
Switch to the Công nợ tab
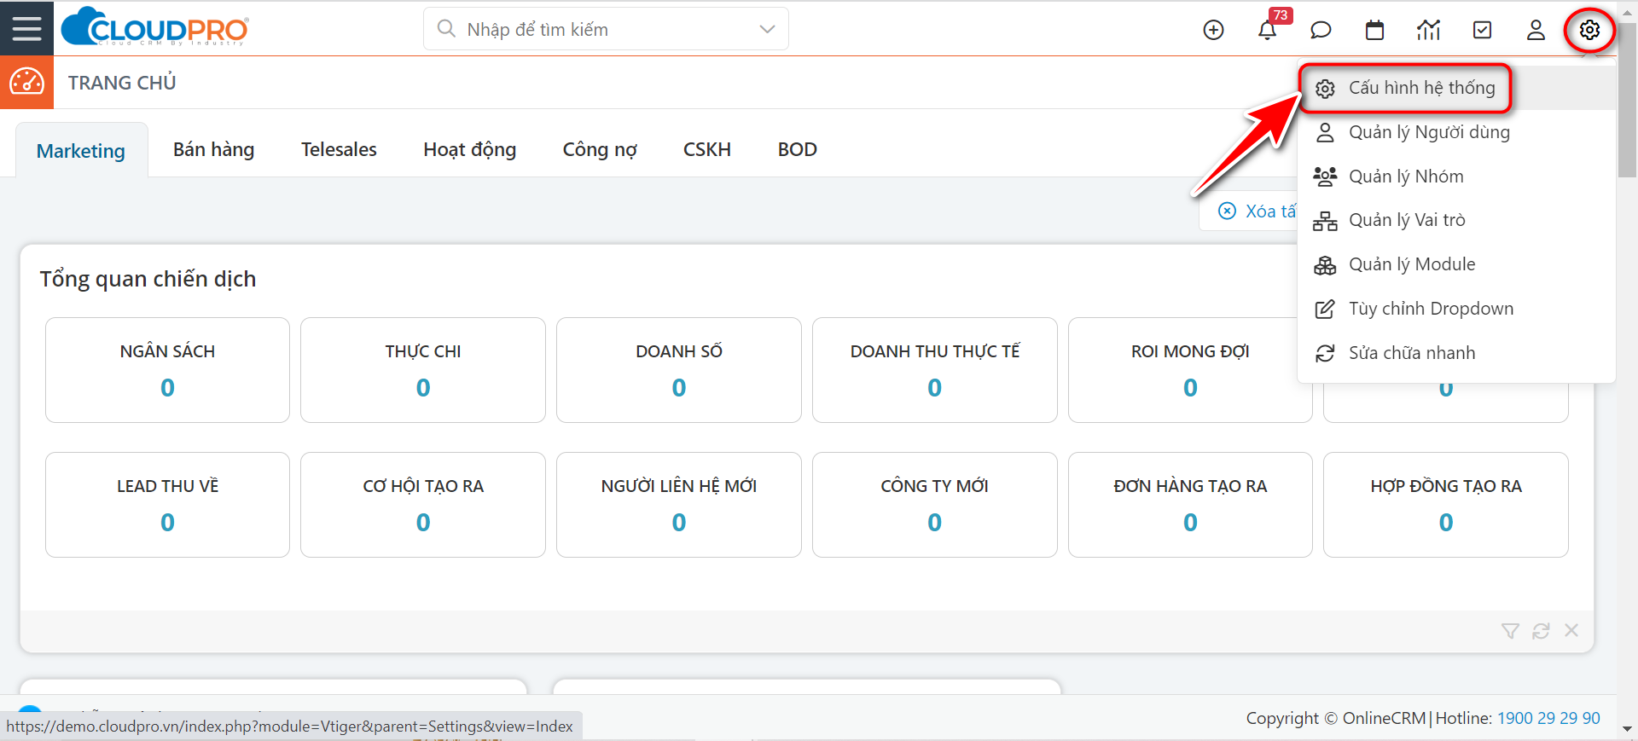[600, 149]
